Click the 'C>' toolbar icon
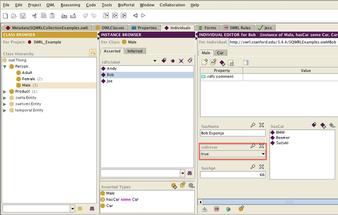The width and height of the screenshot is (338, 215). point(115,16)
